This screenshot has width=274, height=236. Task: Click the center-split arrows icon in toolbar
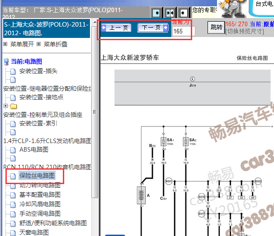tap(170, 13)
